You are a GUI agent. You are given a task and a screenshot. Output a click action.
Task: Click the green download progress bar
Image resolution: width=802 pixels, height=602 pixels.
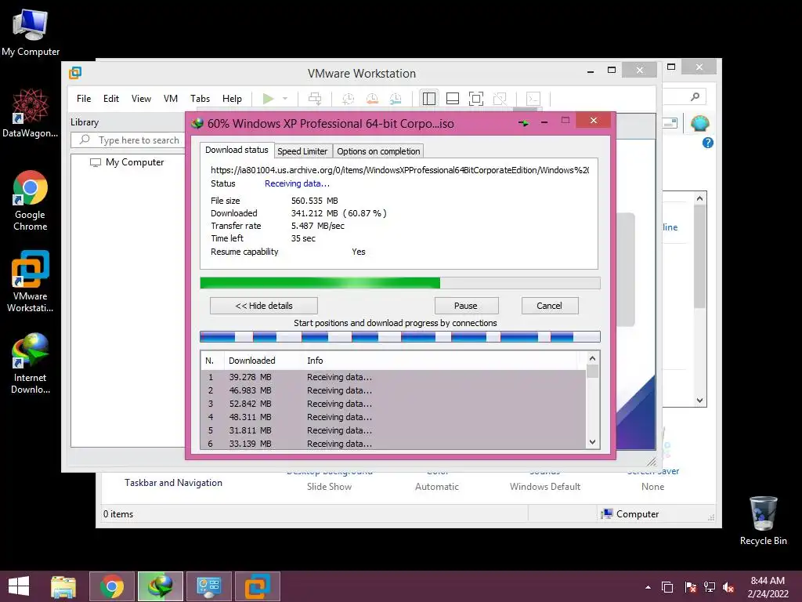[x=400, y=283]
